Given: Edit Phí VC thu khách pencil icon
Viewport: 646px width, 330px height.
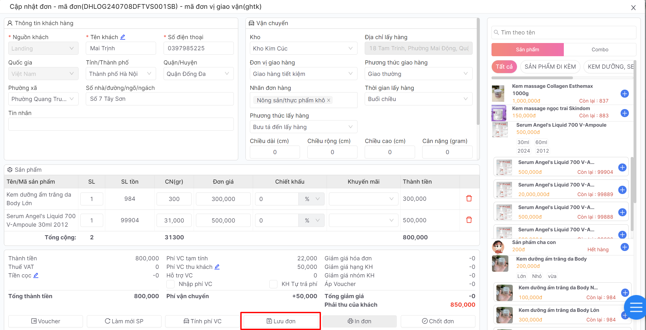Looking at the screenshot, I should pos(217,267).
